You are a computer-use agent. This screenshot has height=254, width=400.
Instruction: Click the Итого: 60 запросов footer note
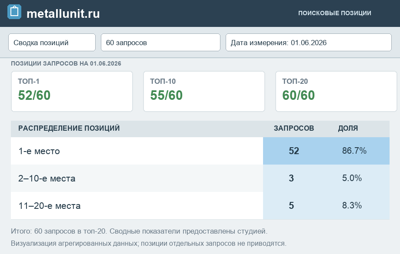point(139,231)
